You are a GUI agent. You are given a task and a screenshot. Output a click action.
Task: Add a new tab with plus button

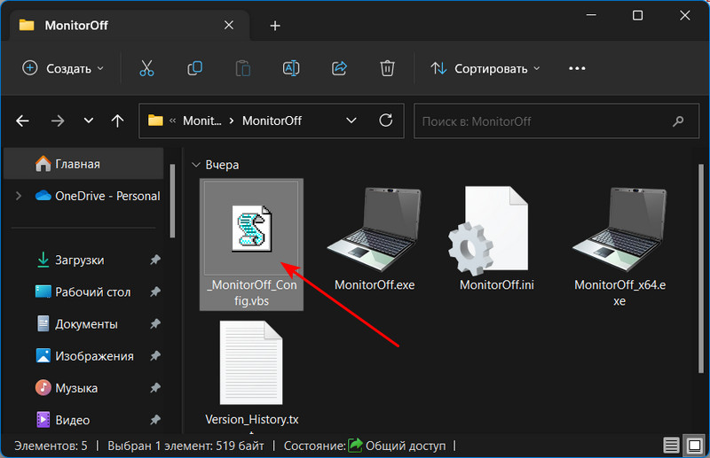(x=275, y=26)
